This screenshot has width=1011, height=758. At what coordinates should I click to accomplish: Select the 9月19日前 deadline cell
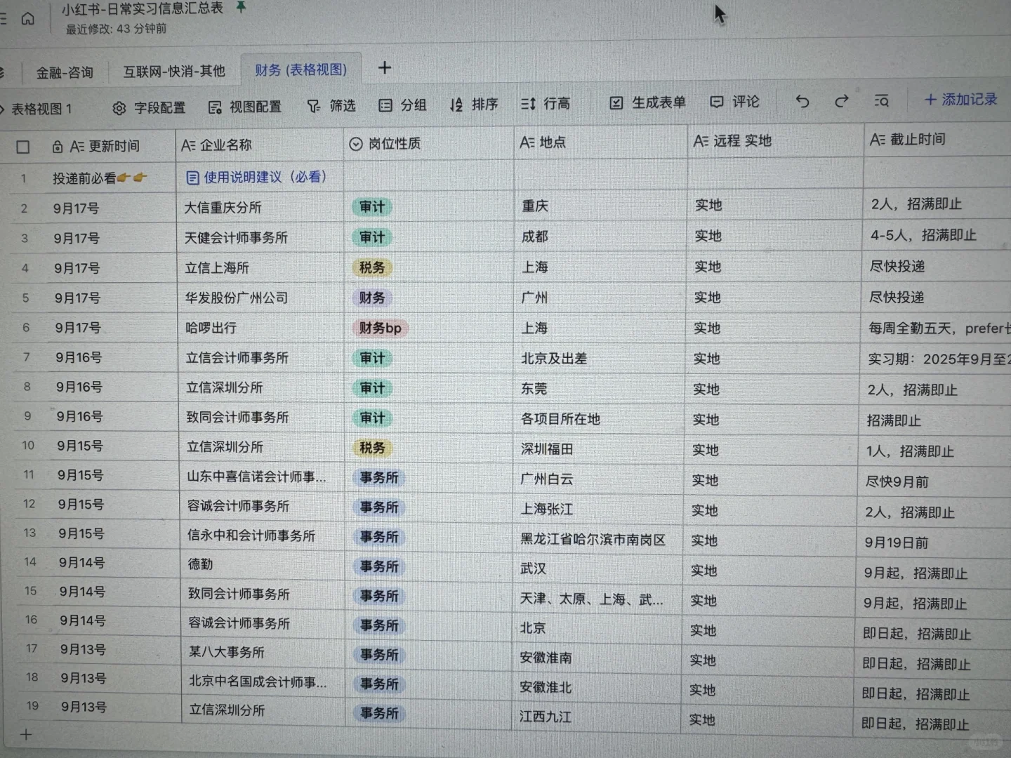click(x=934, y=543)
